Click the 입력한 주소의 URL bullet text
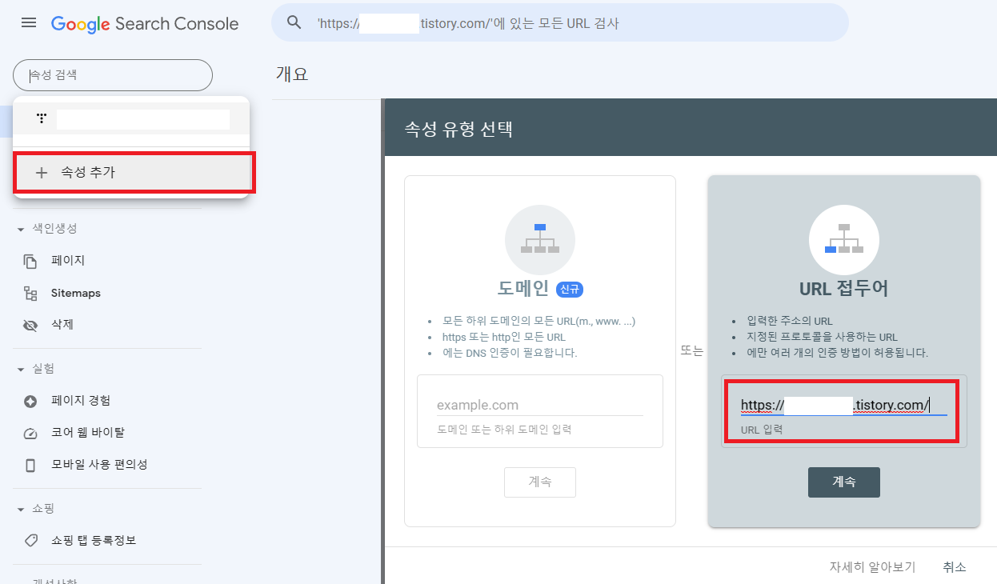The image size is (997, 584). (791, 322)
